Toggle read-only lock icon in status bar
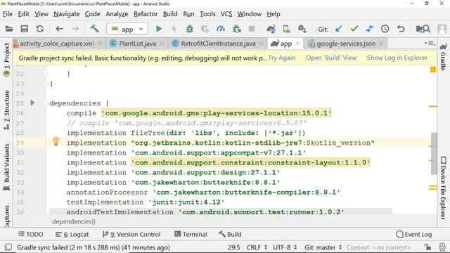This screenshot has height=253, width=450. coord(427,247)
